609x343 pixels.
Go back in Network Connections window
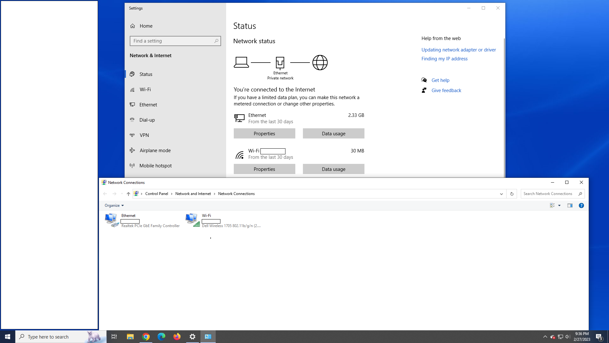tap(105, 194)
